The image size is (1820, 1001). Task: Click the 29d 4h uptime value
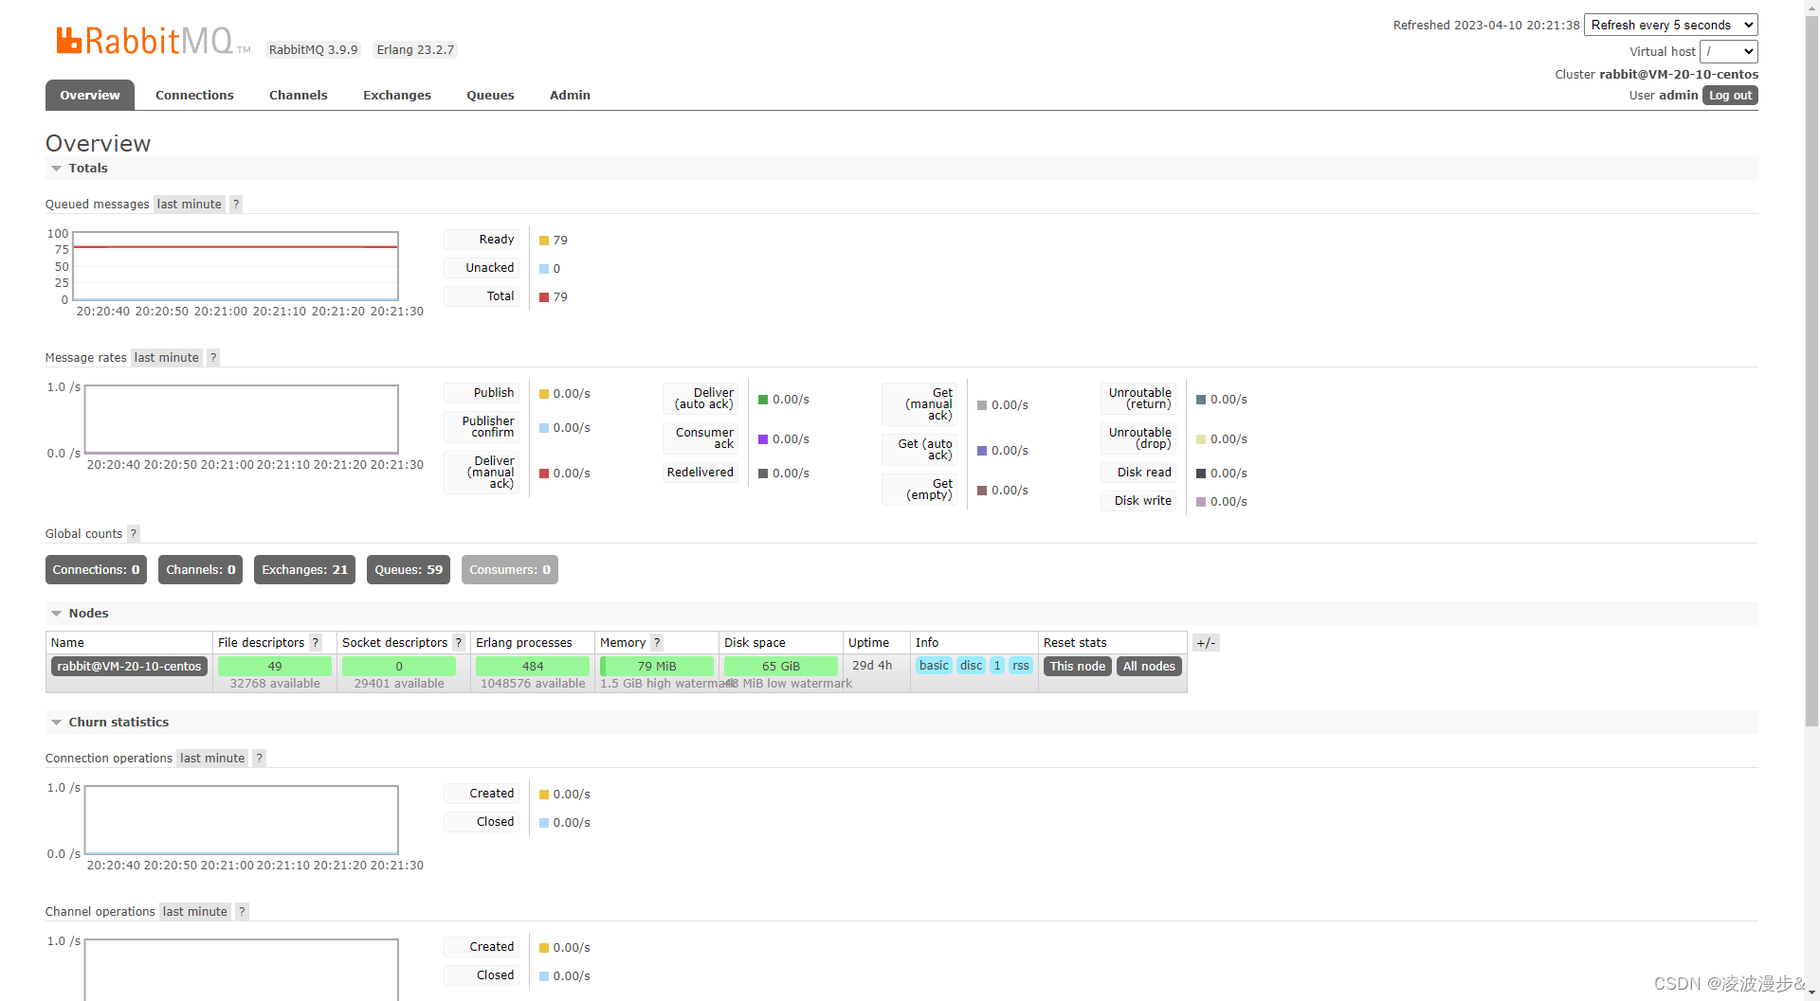[872, 665]
